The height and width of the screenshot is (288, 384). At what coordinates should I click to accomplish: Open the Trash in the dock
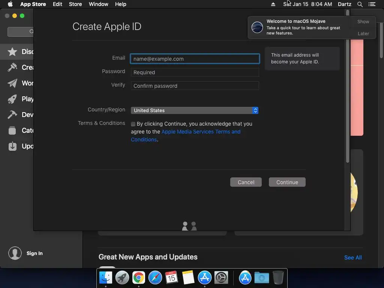click(x=278, y=278)
